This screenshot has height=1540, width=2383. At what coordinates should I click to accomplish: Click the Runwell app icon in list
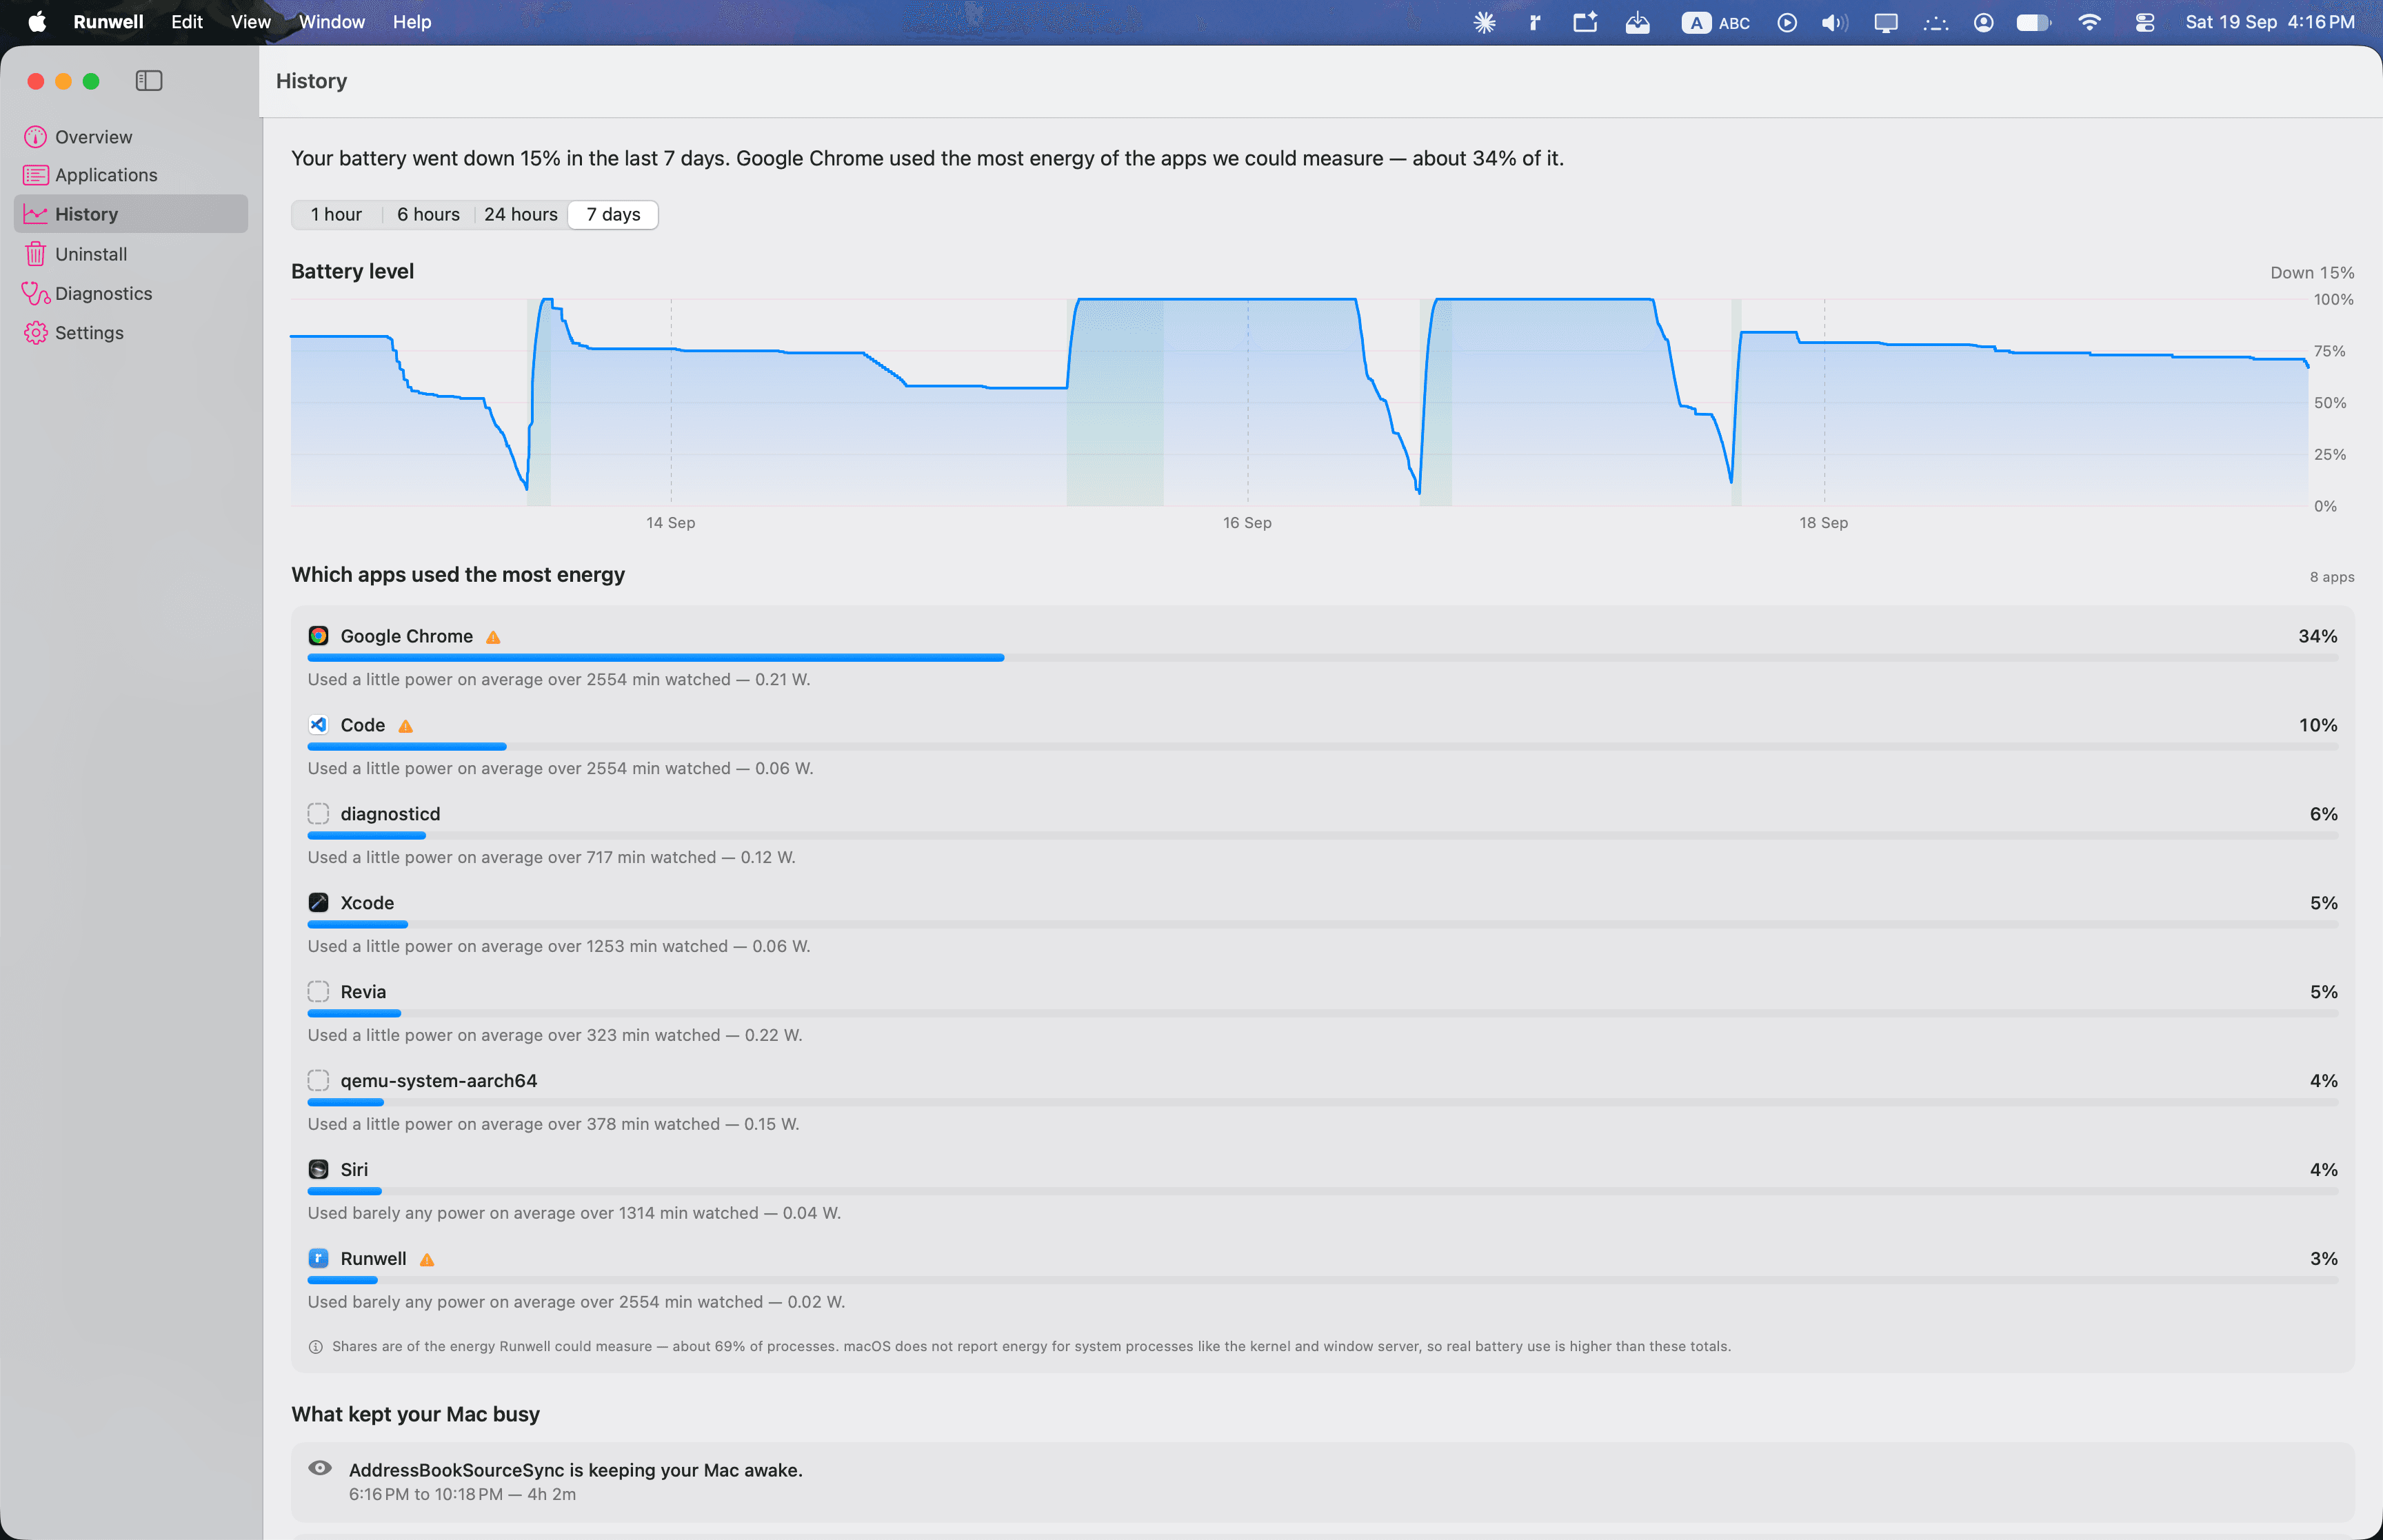coord(318,1259)
